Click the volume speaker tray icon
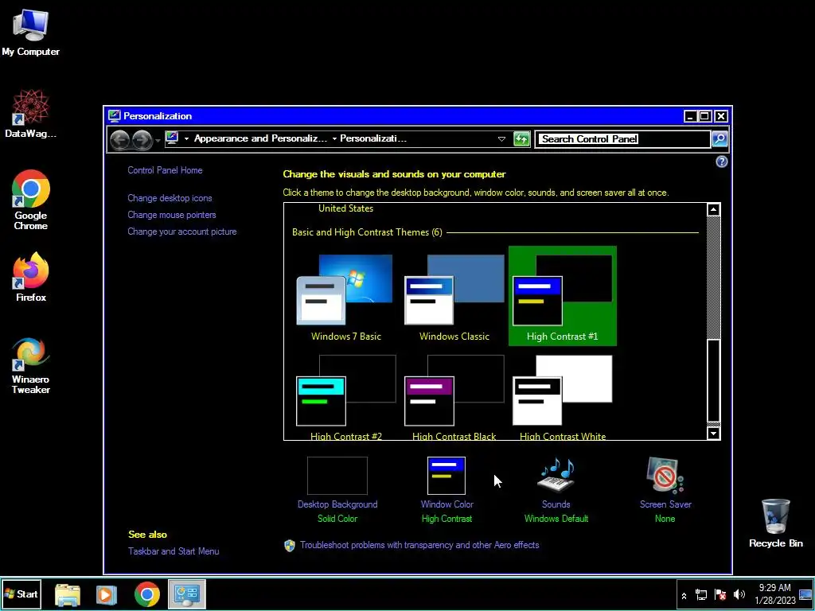Viewport: 815px width, 611px height. [739, 595]
